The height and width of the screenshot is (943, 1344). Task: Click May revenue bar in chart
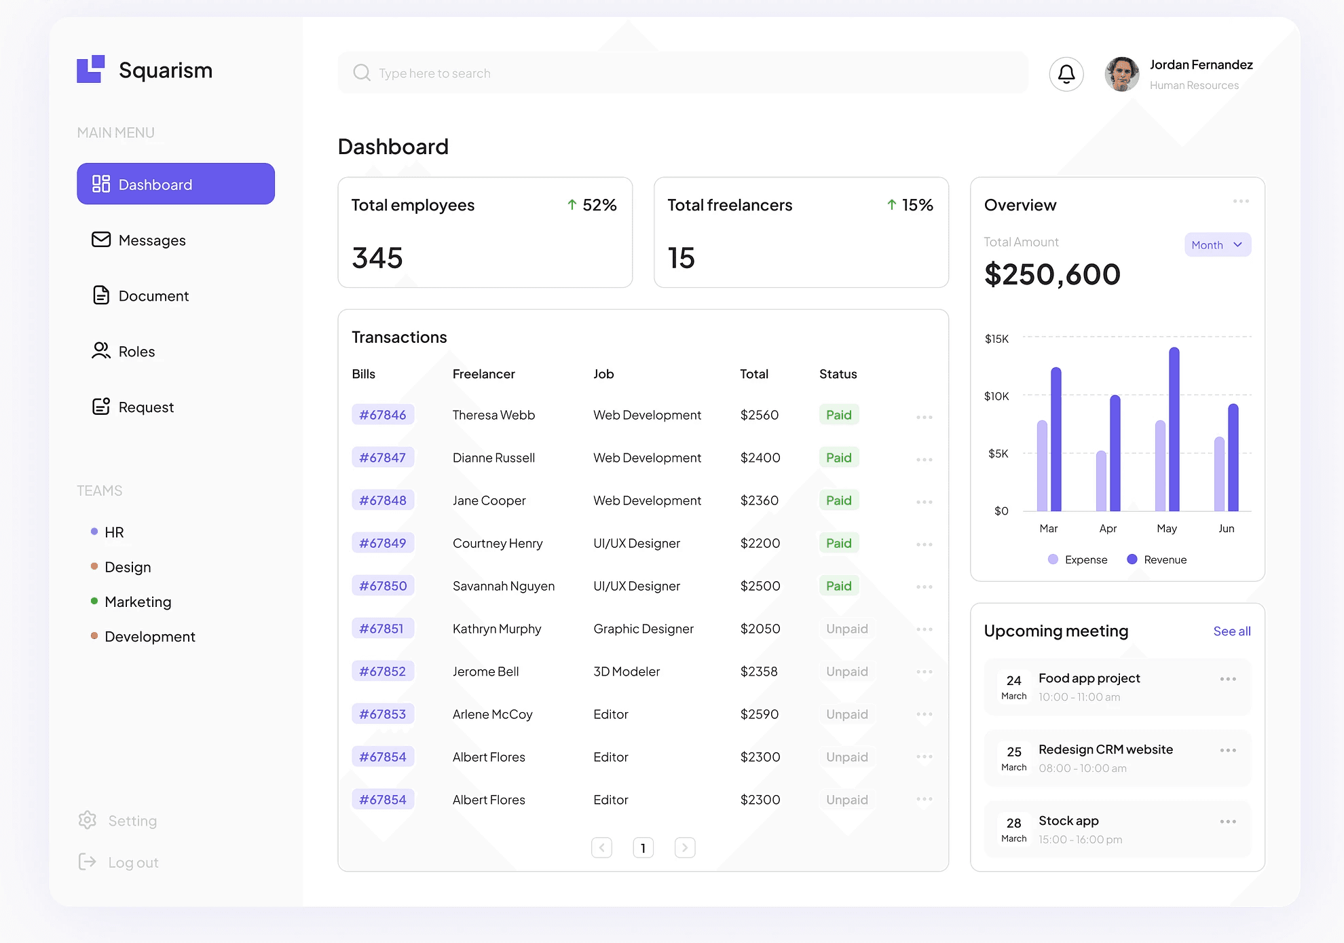click(1174, 429)
